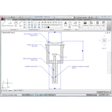Screen dimensions: 112x112
Task: Toggle layer 0 lock icon
Action: tap(46, 27)
